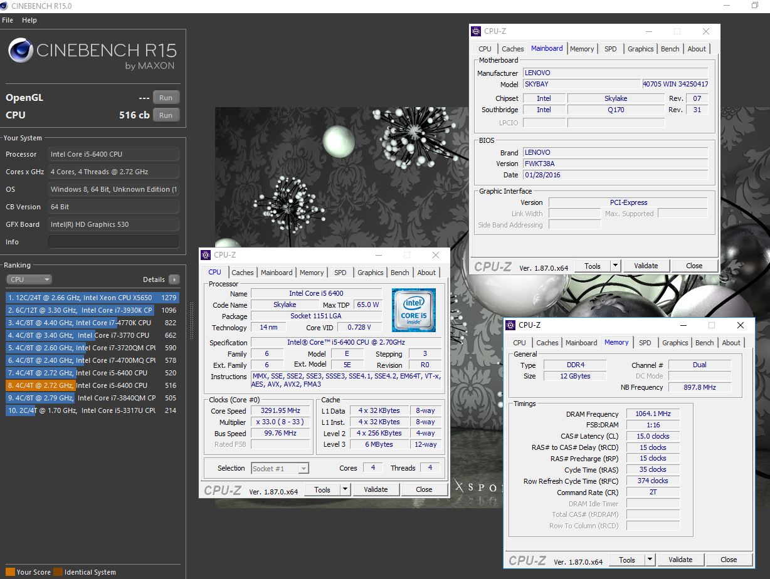Switch to Caches tab in CPU-Z Mainboard window
The height and width of the screenshot is (579, 770).
(513, 49)
